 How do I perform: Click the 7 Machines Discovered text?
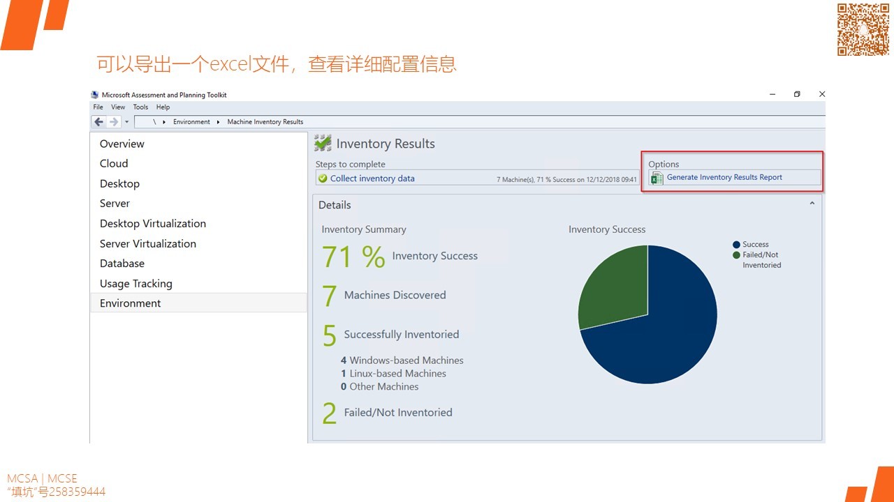pos(383,296)
